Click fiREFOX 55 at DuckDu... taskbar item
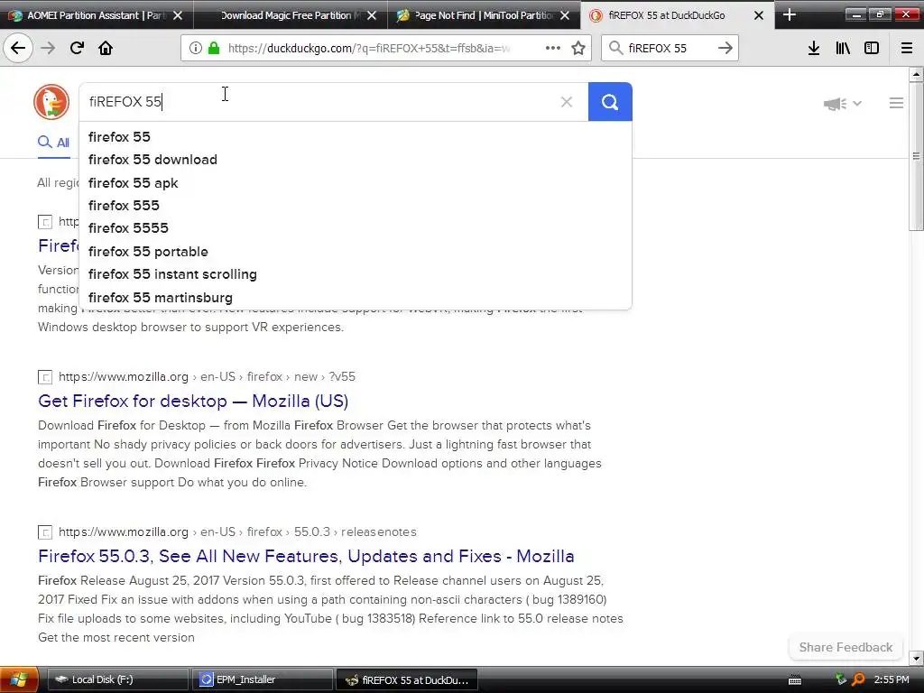Screen dimensions: 924x693 [407, 679]
